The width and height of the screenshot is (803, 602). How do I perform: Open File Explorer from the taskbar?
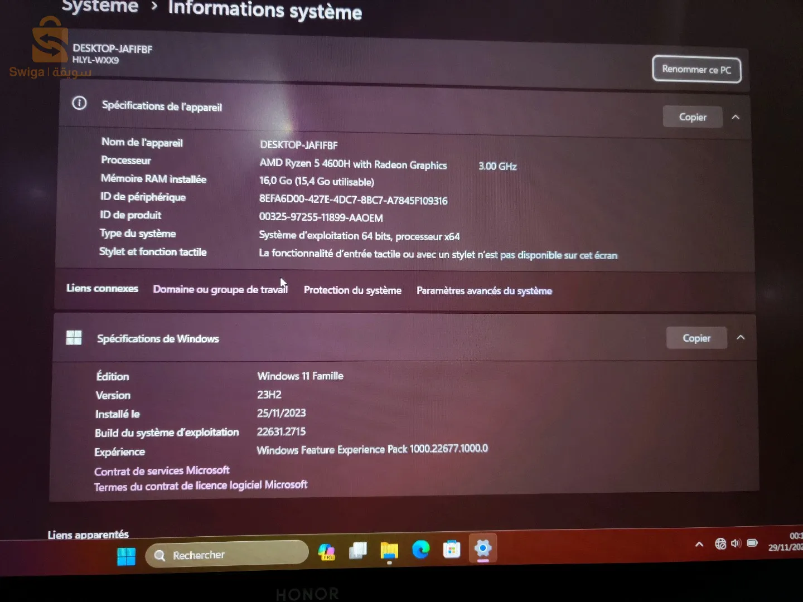pos(389,551)
